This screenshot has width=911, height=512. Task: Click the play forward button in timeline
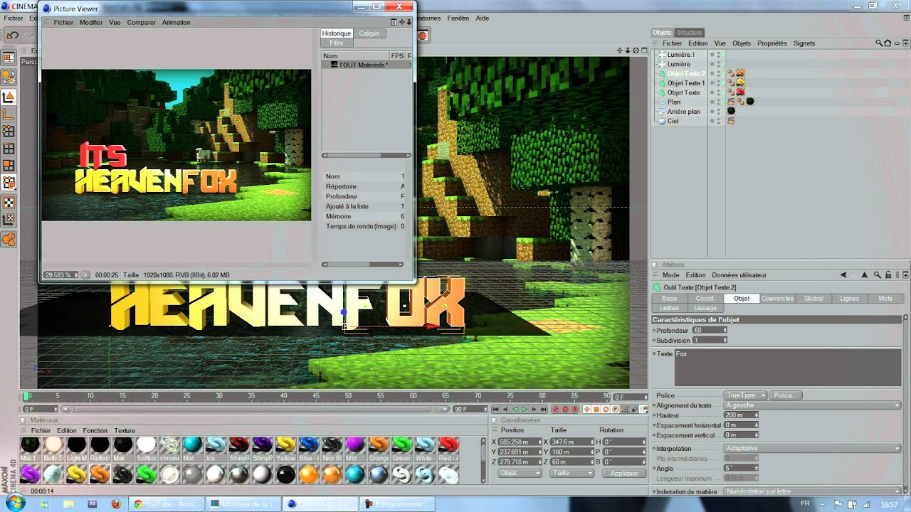(525, 409)
